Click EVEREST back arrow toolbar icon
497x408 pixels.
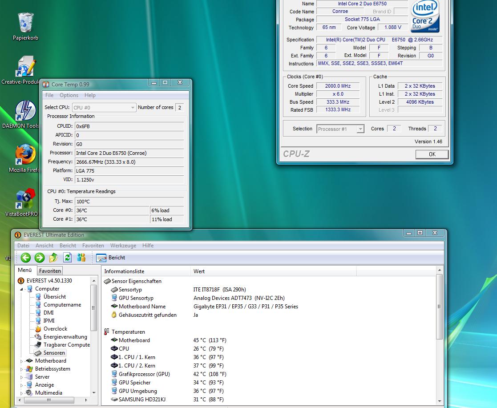point(26,258)
